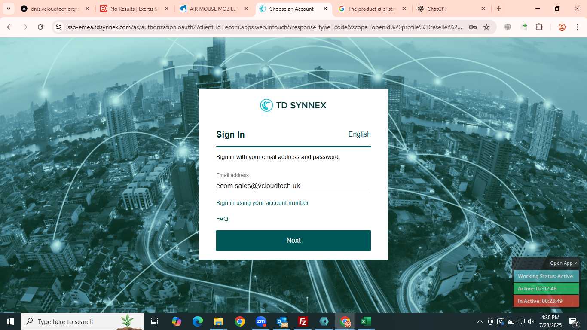Click the Type here to search box
The height and width of the screenshot is (330, 587).
[x=83, y=321]
